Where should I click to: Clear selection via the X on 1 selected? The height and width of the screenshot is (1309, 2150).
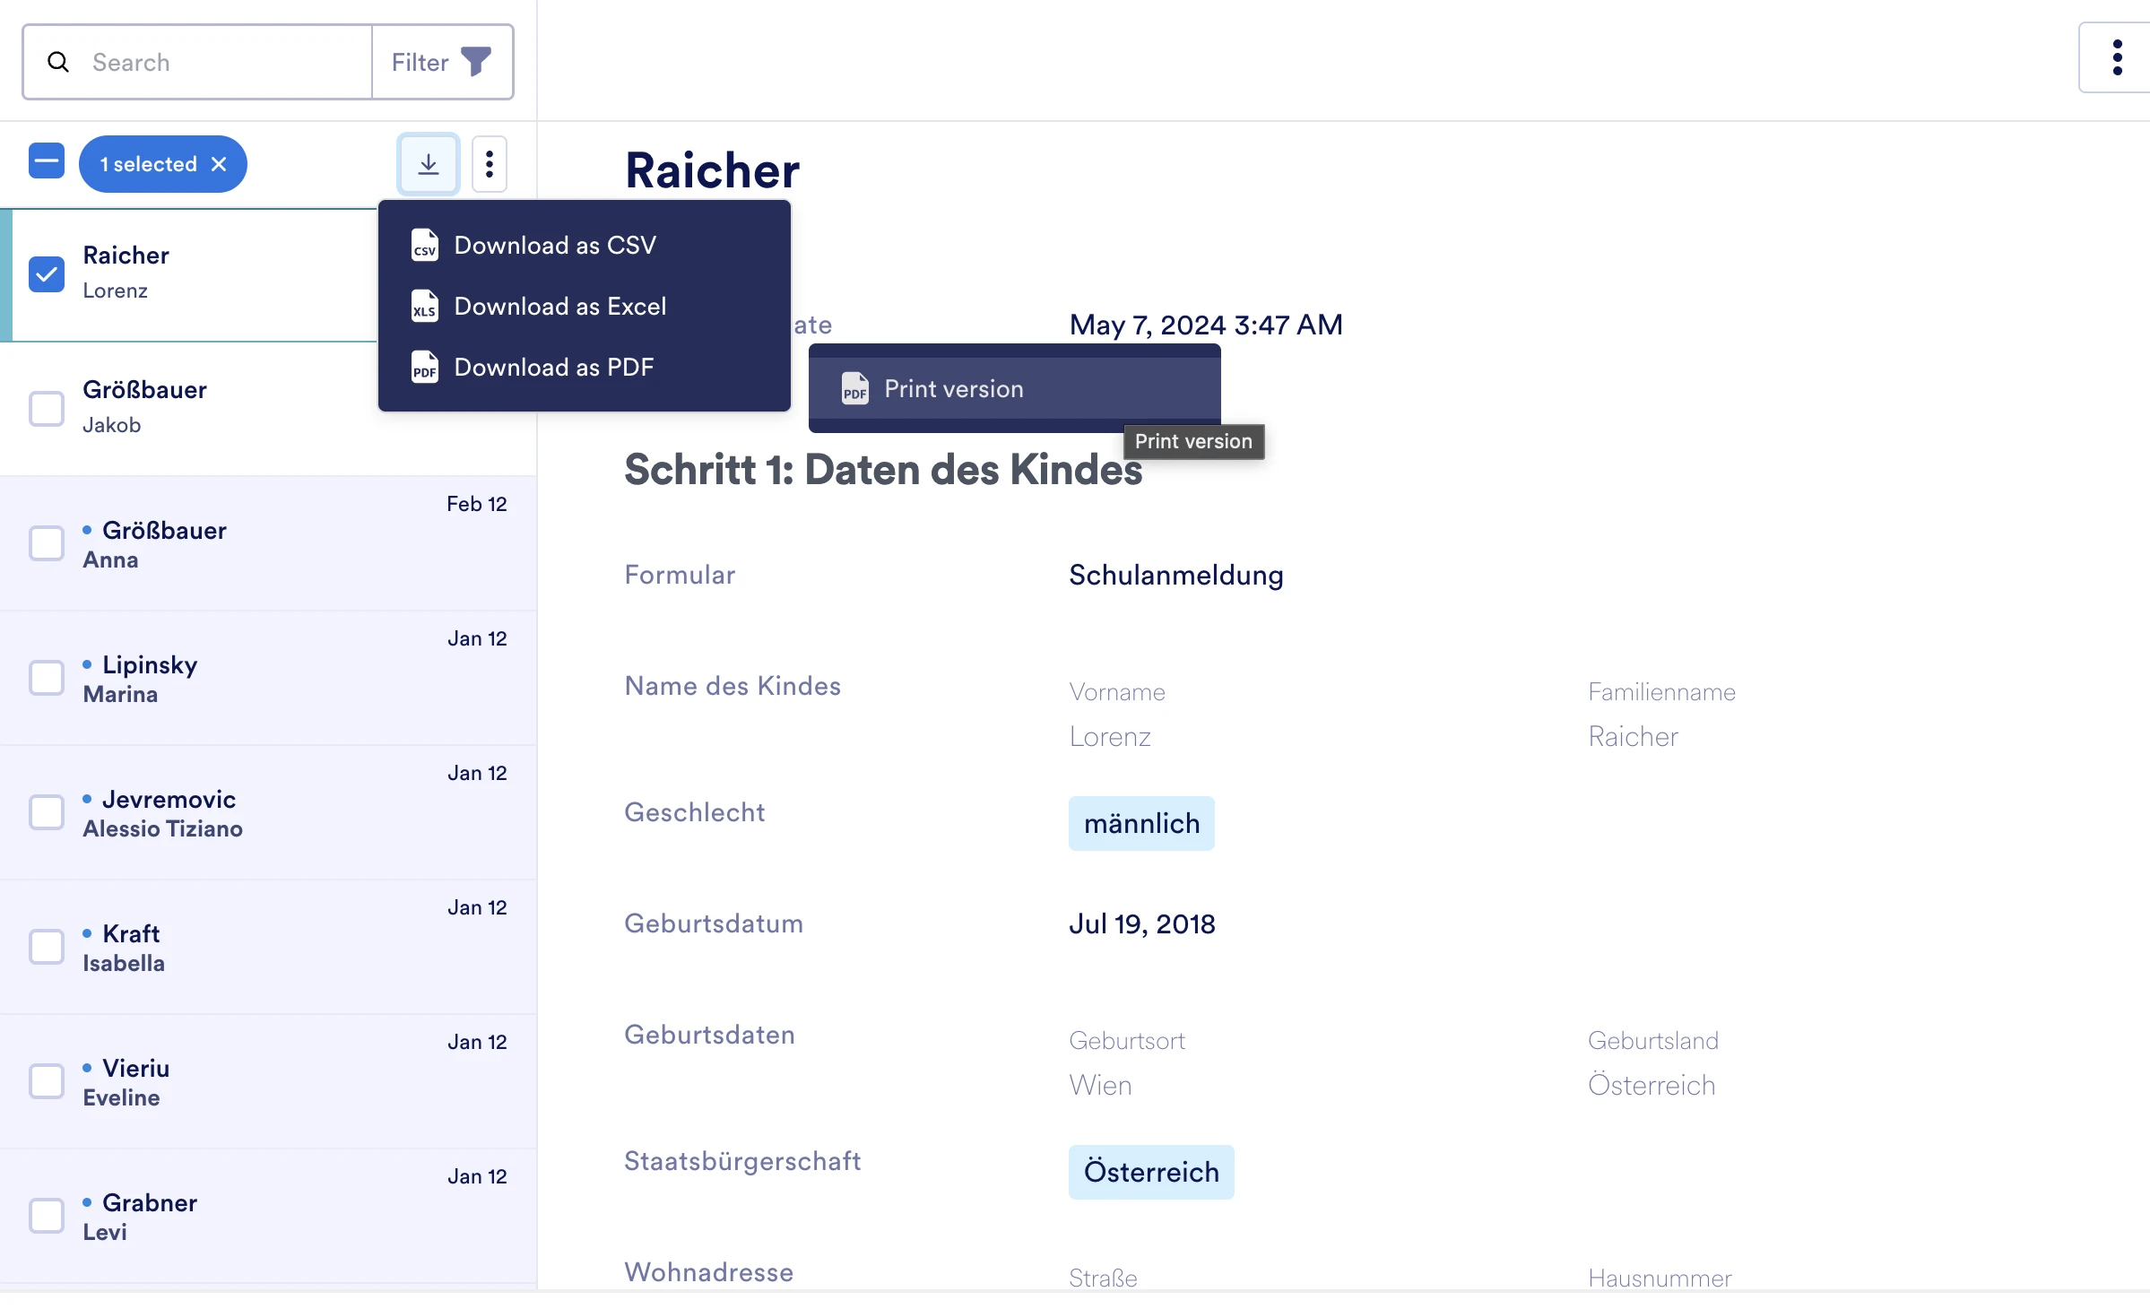point(219,163)
